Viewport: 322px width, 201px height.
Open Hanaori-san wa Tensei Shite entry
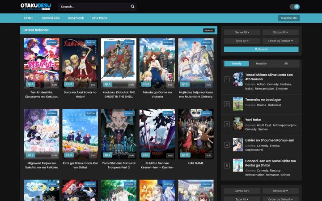[271, 163]
